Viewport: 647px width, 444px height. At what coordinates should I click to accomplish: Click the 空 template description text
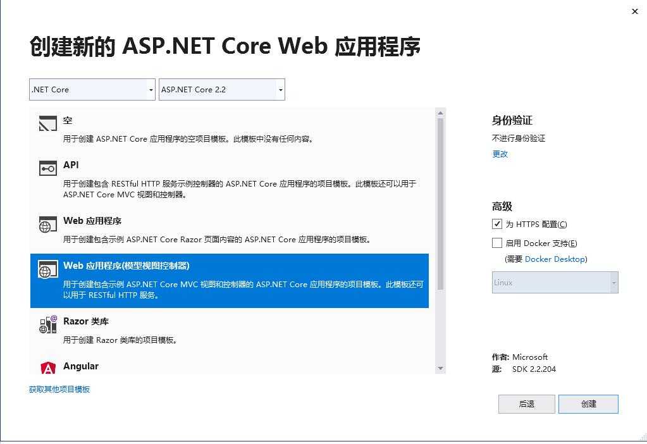(x=188, y=139)
